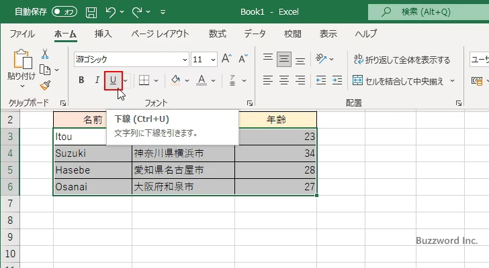
Task: Click the Copy icon
Action: tap(45, 70)
